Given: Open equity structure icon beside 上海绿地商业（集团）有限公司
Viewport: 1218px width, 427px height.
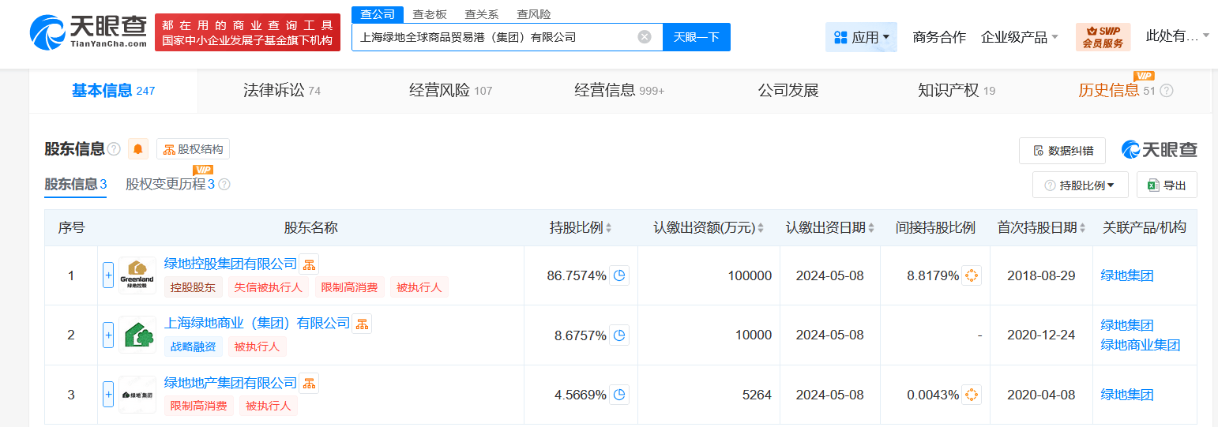Looking at the screenshot, I should pyautogui.click(x=362, y=324).
